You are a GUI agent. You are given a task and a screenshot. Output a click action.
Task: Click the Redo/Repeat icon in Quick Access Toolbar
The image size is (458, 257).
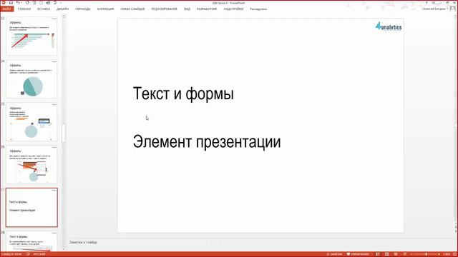click(27, 3)
